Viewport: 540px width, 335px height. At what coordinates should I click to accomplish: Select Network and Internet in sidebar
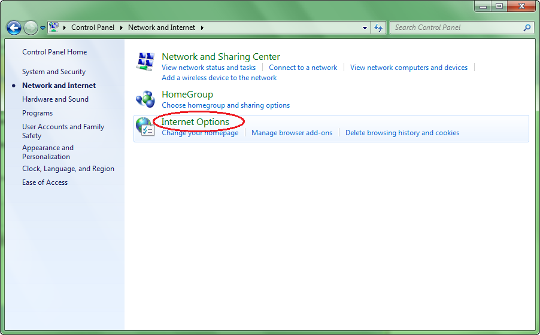[x=59, y=86]
